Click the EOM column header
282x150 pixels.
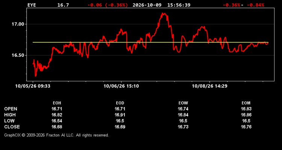[x=246, y=103]
